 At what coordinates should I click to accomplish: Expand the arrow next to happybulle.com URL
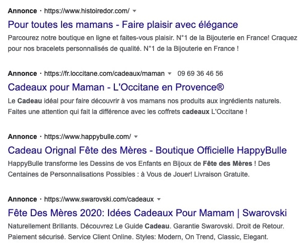pyautogui.click(x=136, y=136)
